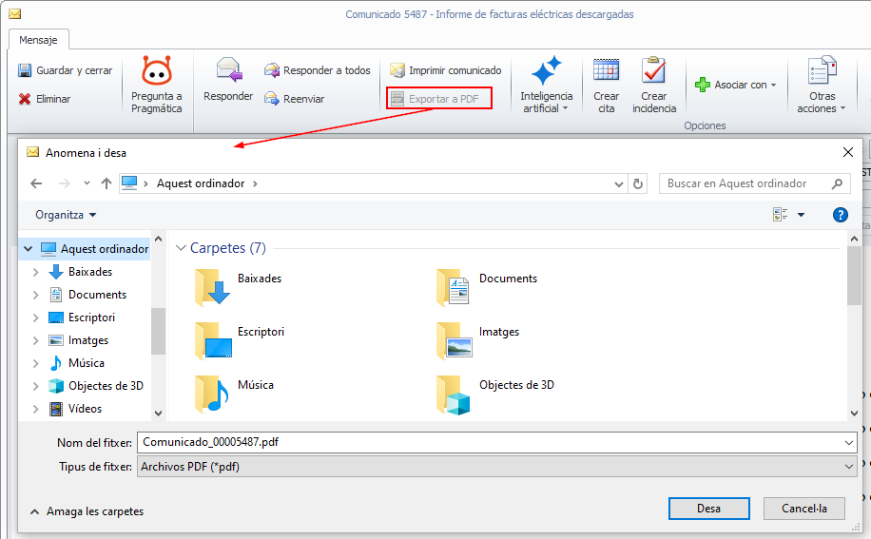
Task: Collapse the Aquest ordinador tree node
Action: 28,249
